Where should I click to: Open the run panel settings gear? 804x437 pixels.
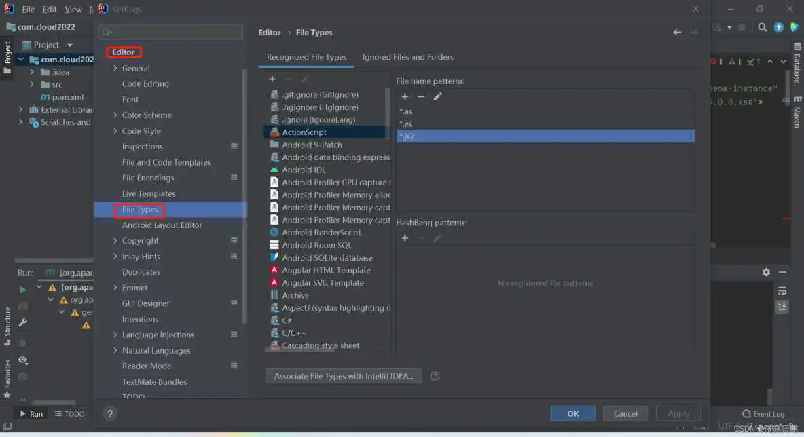(x=766, y=272)
